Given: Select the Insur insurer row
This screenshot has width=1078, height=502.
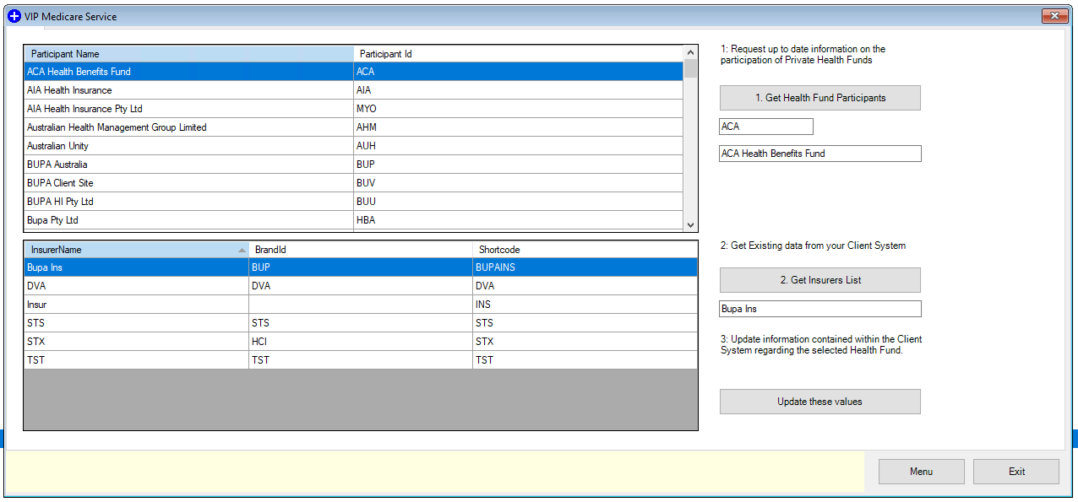Looking at the screenshot, I should click(361, 305).
